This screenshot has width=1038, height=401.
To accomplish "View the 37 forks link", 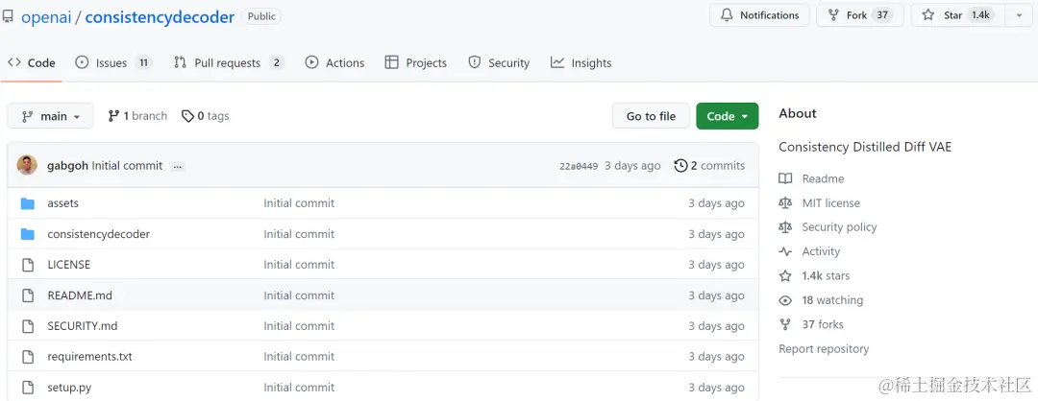I will point(822,324).
